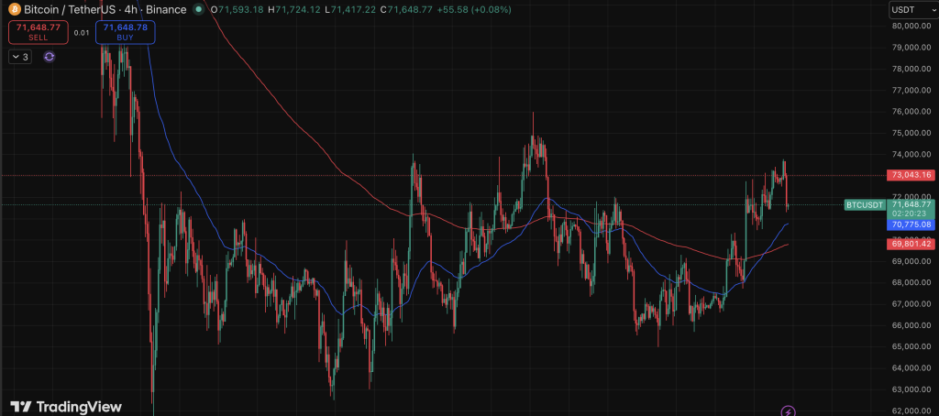Click the 0.01 spread value
Screen dimensions: 939x416
coord(82,33)
